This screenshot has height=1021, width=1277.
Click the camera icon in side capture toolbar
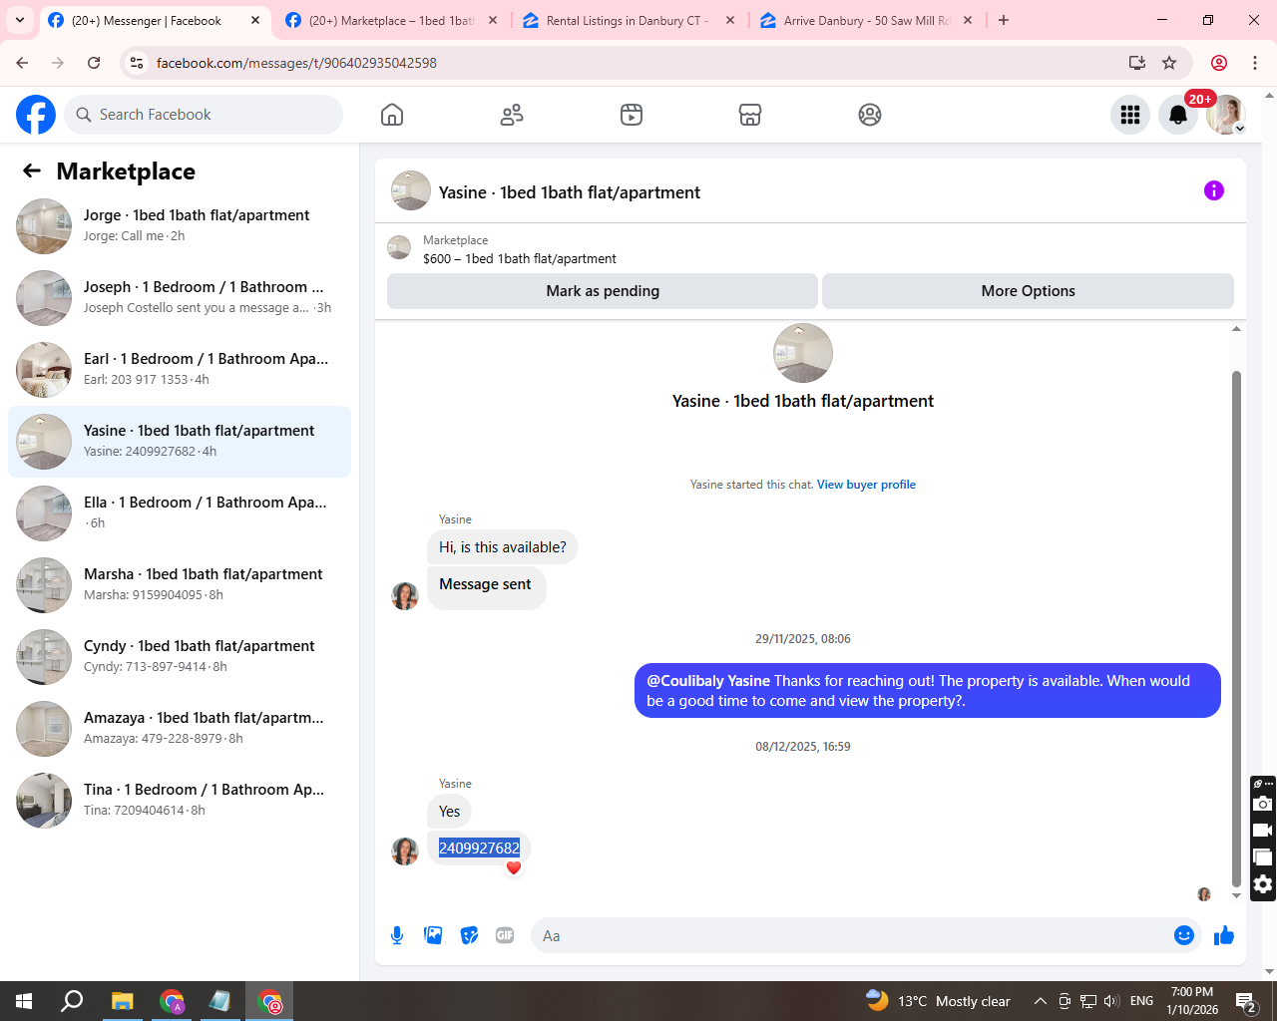coord(1263,804)
